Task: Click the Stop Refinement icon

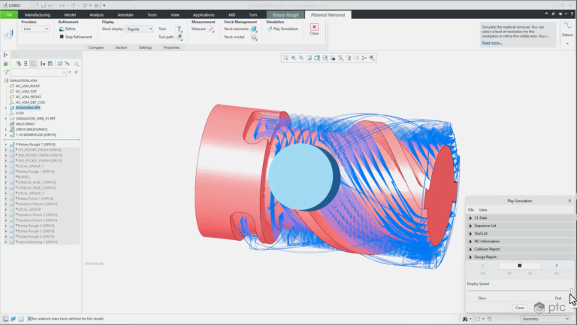Action: coord(62,37)
